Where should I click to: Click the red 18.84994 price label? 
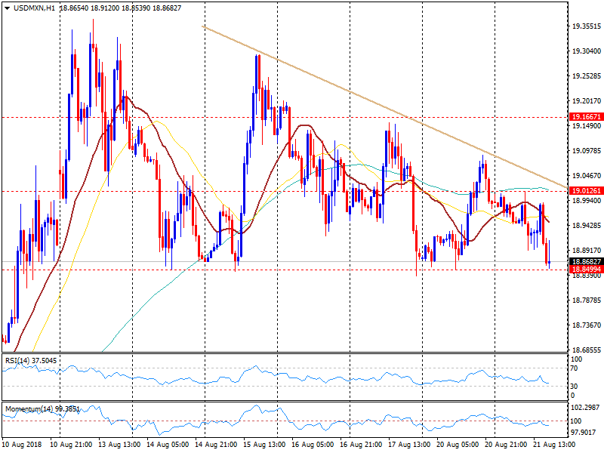[x=586, y=270]
